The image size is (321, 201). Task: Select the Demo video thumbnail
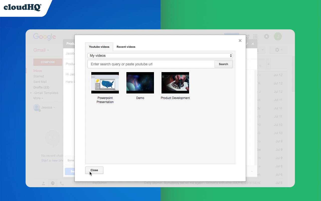(140, 83)
